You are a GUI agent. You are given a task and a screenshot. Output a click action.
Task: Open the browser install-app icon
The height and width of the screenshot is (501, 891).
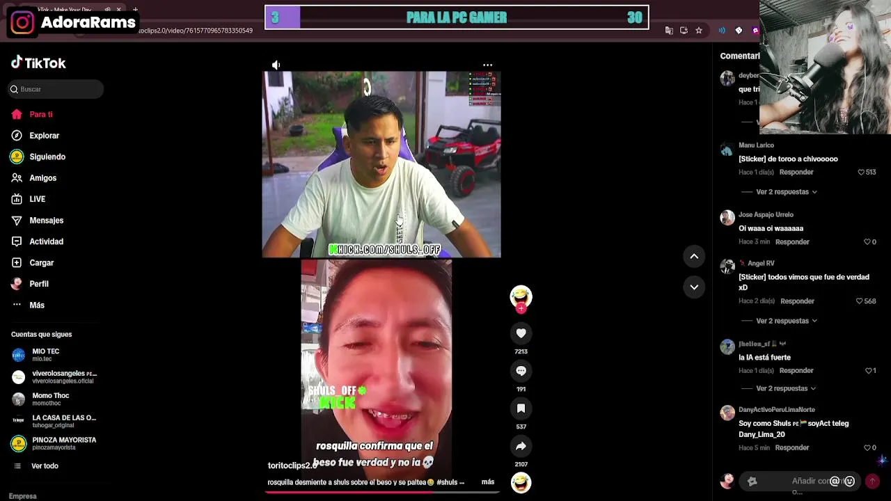coord(684,31)
